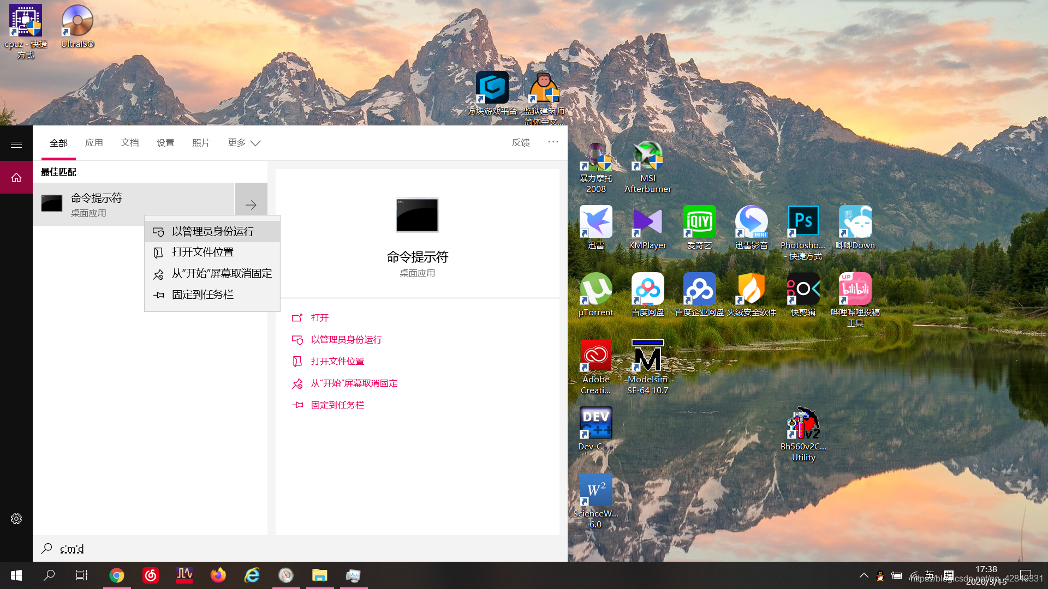Show hidden system tray icons chevron
This screenshot has width=1048, height=589.
pos(864,575)
